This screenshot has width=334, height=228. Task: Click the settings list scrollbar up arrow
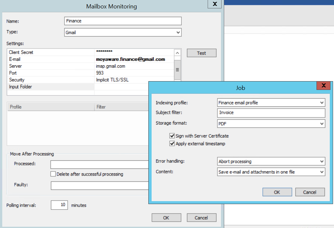(x=177, y=52)
